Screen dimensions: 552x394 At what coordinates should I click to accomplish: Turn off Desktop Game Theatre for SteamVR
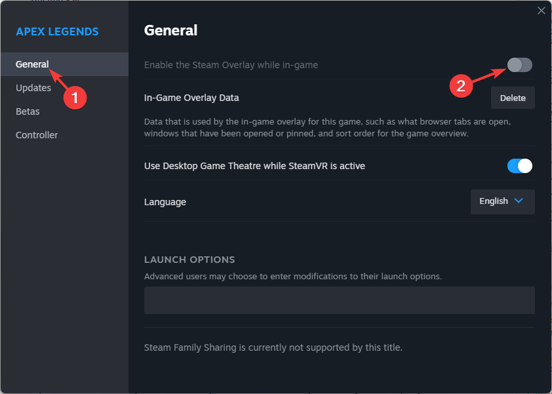point(519,166)
